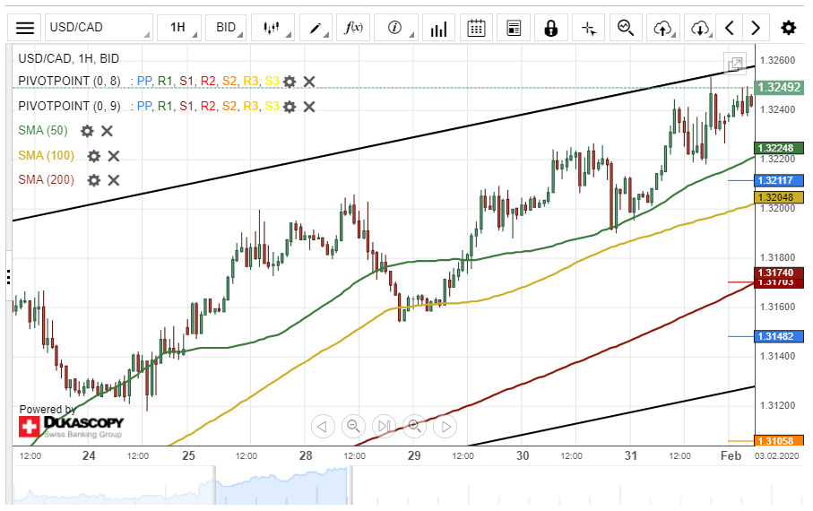Open chart settings gear in toolbar

click(789, 28)
